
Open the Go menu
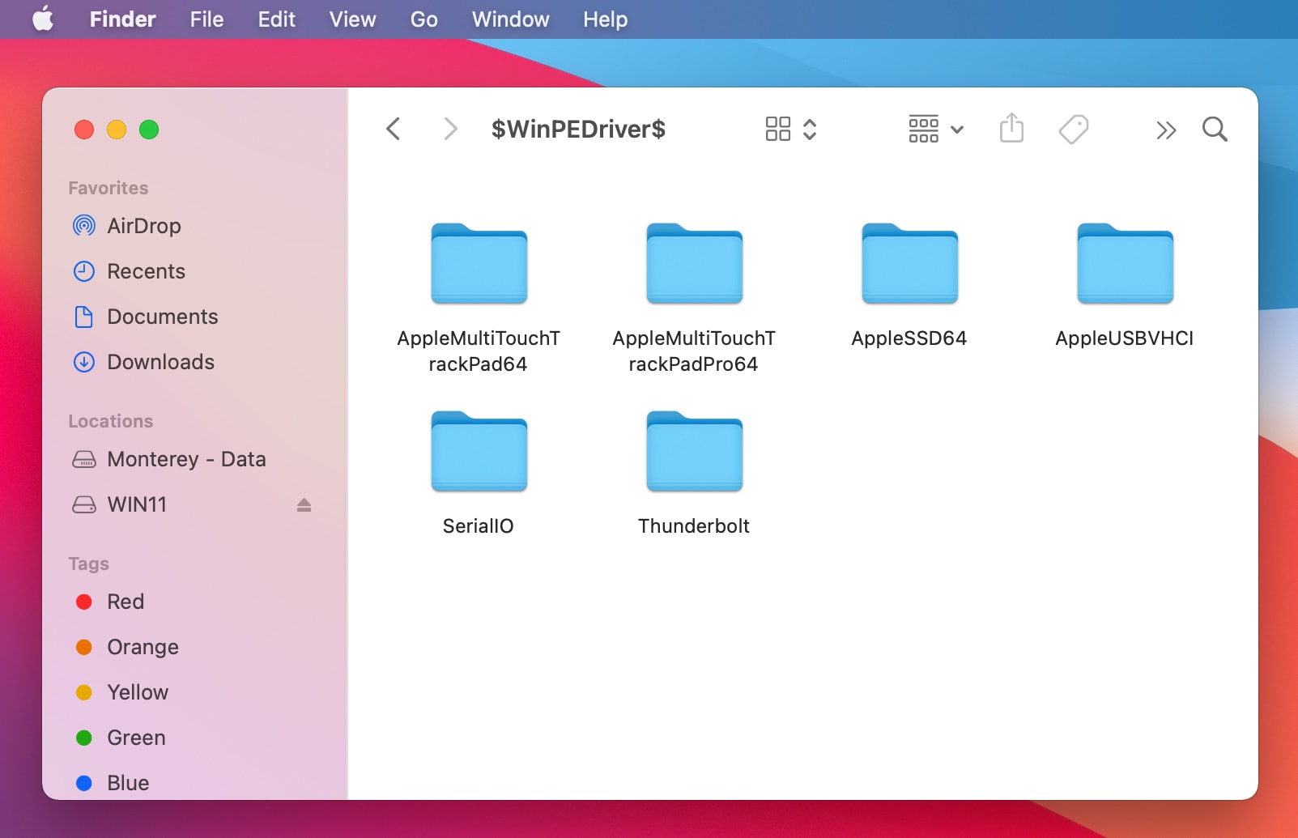[423, 19]
